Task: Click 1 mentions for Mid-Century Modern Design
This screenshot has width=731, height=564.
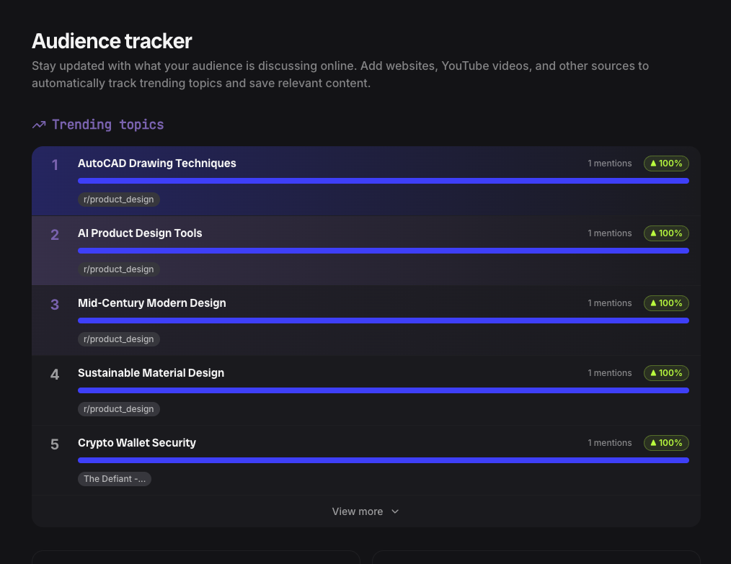Action: coord(610,303)
